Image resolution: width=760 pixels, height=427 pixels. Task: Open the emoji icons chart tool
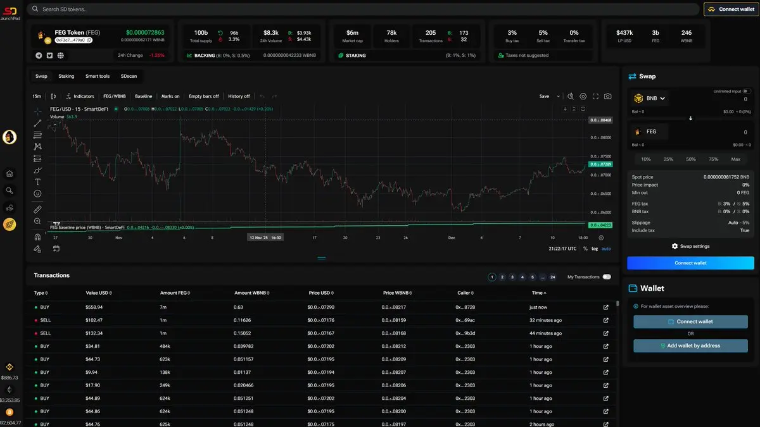(37, 193)
